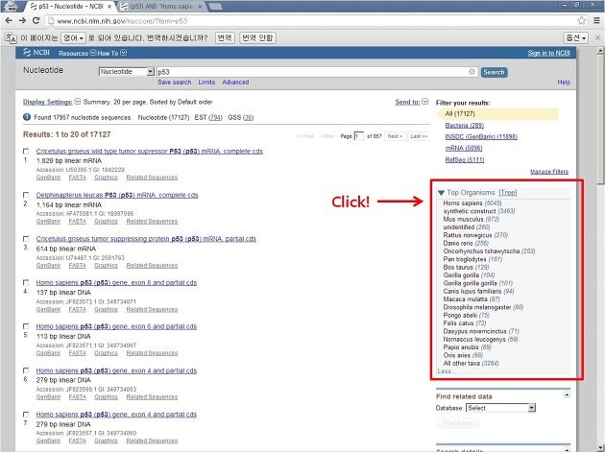Screen dimensions: 605x453
Task: Open a new browser tab
Action: pyautogui.click(x=215, y=7)
